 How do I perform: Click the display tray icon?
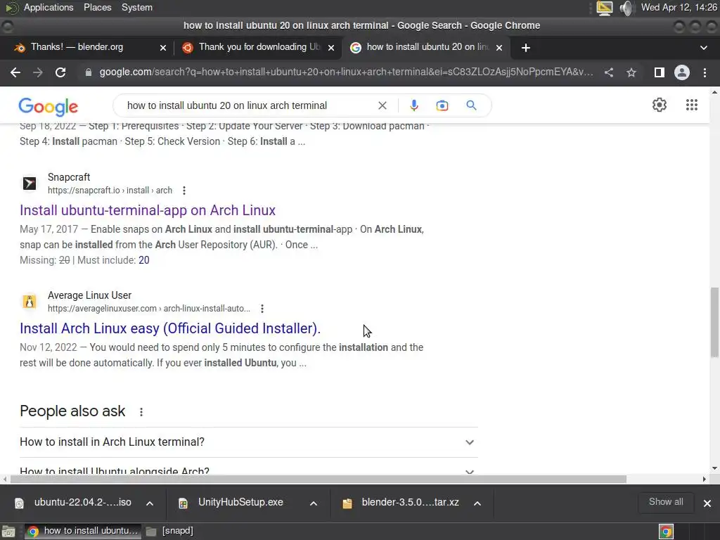coord(604,8)
